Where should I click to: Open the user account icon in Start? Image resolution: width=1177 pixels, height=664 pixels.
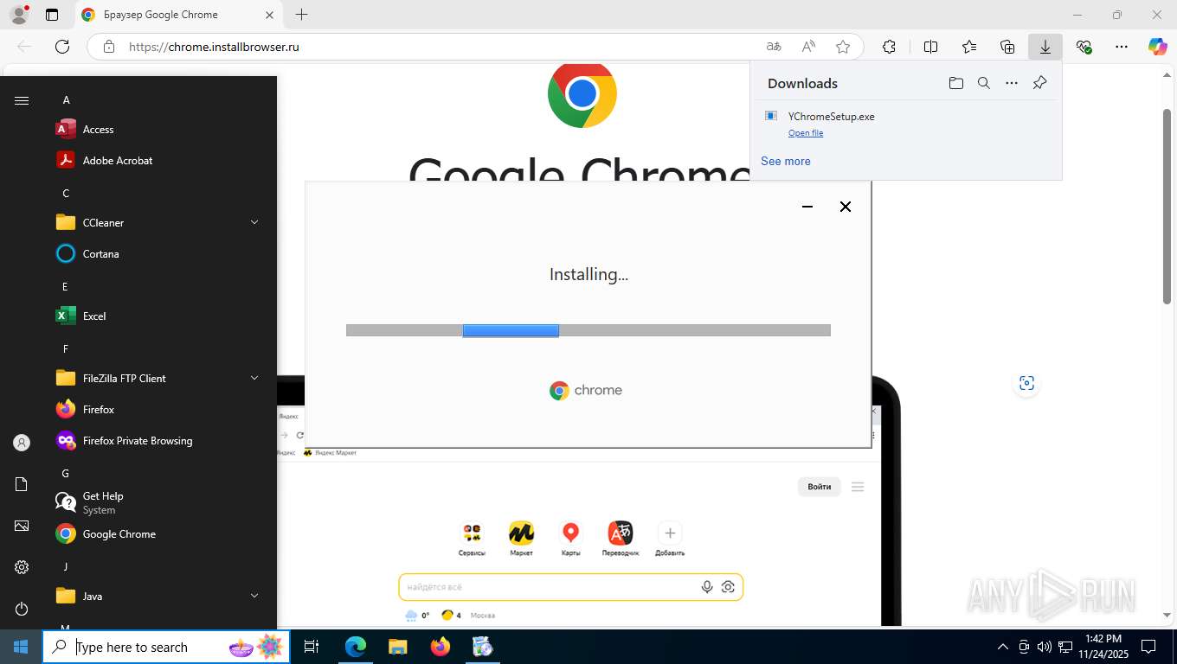(22, 443)
